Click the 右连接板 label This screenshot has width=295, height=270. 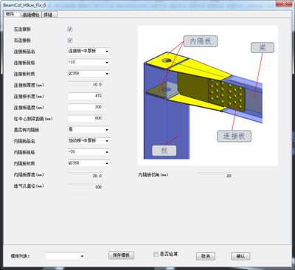point(22,41)
